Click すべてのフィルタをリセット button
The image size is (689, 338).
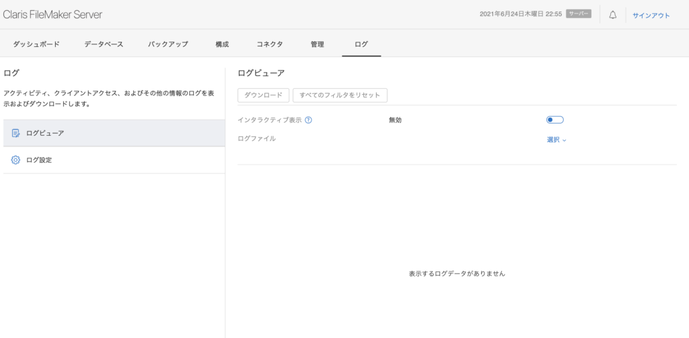340,95
